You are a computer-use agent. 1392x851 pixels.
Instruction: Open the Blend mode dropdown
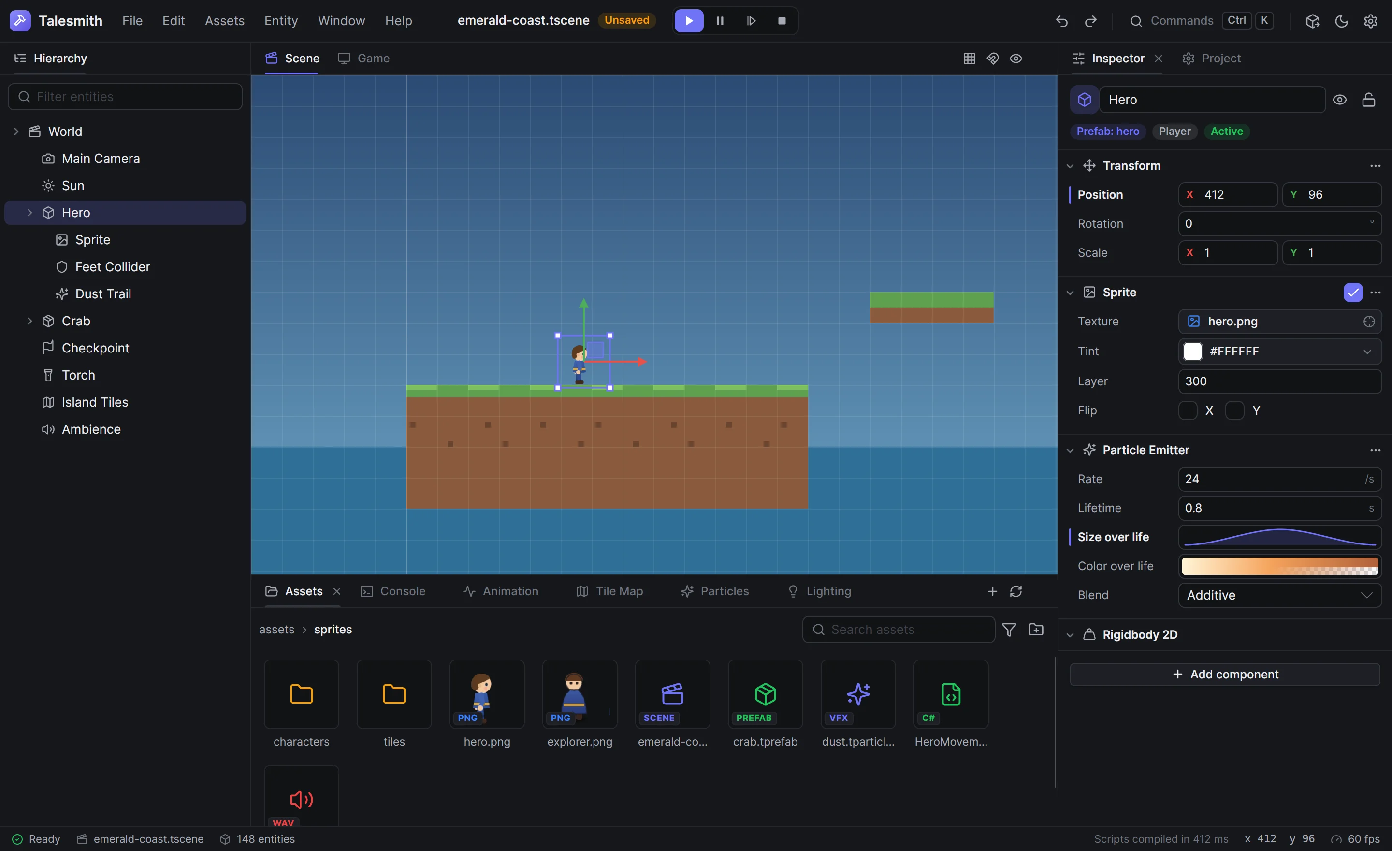(x=1279, y=595)
